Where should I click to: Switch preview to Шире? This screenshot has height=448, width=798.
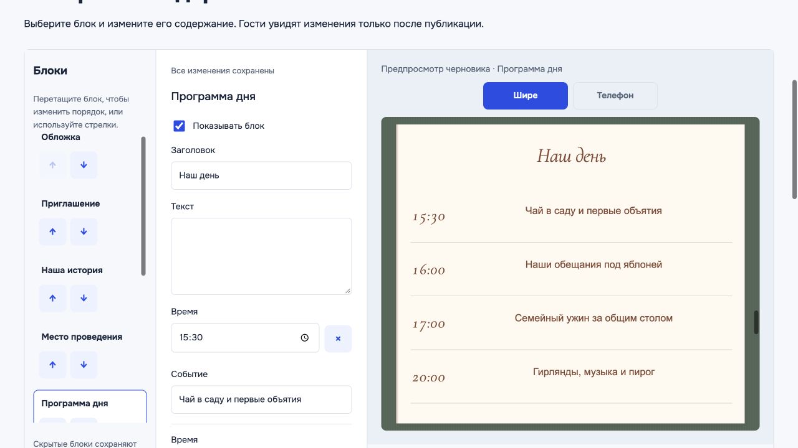point(526,96)
